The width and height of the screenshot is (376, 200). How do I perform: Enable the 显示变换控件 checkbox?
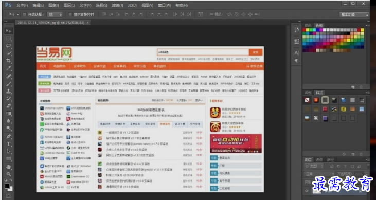pos(70,14)
